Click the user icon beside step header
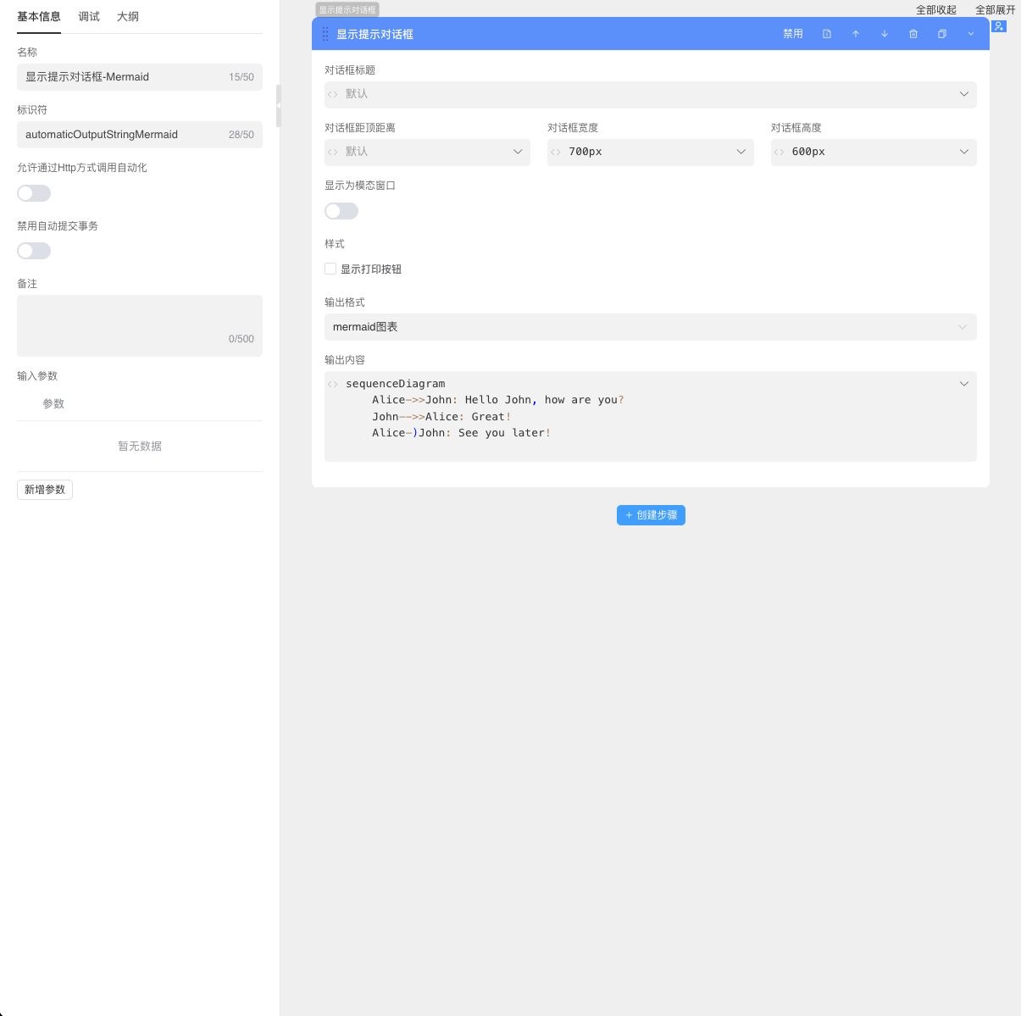The image size is (1021, 1016). (999, 26)
